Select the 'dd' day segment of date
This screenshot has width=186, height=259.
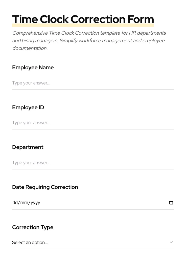click(x=15, y=203)
